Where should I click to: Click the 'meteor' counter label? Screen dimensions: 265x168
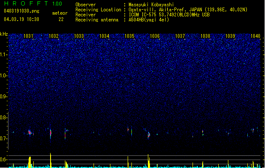pos(60,13)
